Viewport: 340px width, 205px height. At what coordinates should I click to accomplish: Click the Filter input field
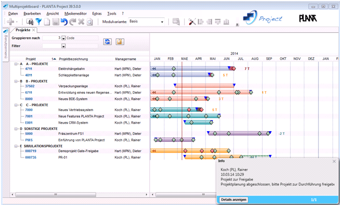[x=51, y=46]
